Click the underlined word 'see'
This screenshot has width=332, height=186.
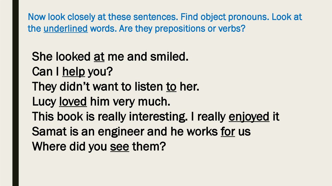tap(120, 147)
